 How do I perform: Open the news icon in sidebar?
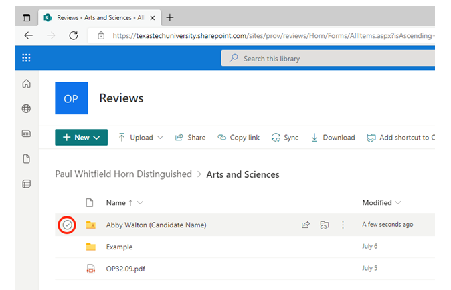click(27, 134)
